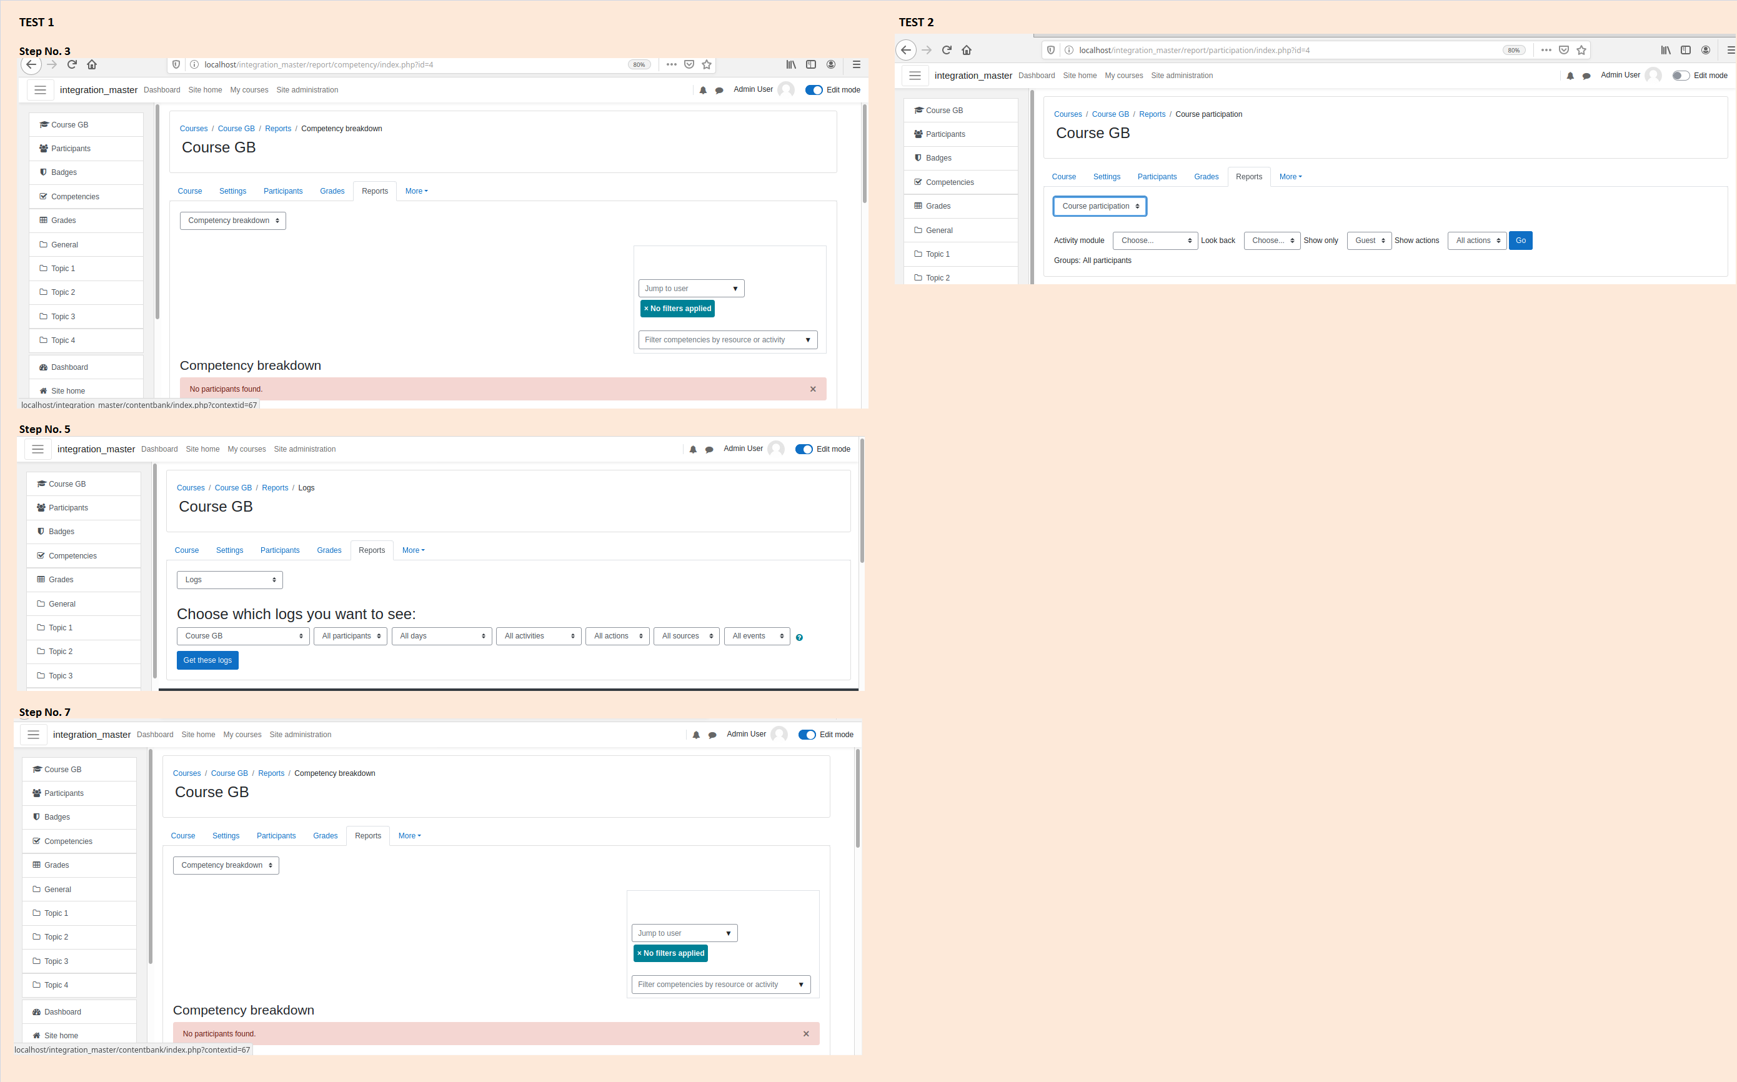Image resolution: width=1737 pixels, height=1082 pixels.
Task: Click Competencies sidebar item in Step No. 3
Action: point(86,197)
